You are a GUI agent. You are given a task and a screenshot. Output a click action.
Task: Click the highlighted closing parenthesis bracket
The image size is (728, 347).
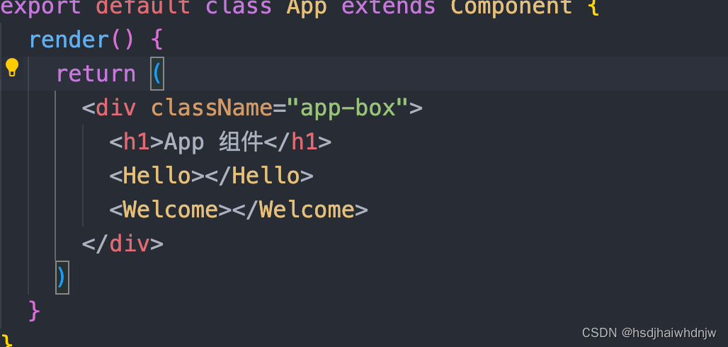point(62,278)
